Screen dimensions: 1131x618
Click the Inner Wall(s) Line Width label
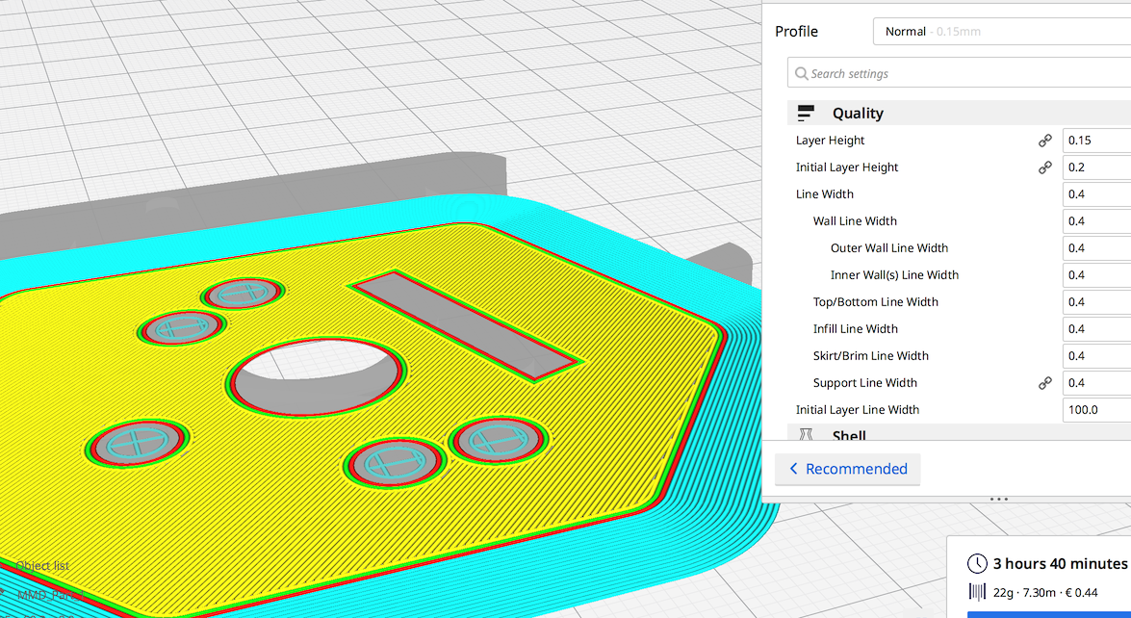tap(894, 274)
